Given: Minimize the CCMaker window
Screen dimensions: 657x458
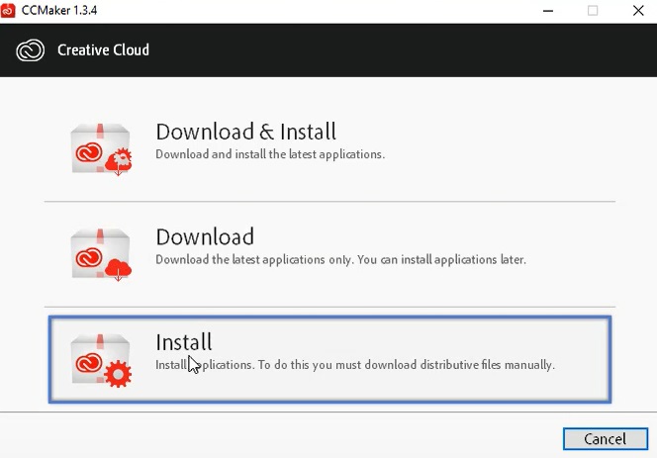Looking at the screenshot, I should point(548,10).
